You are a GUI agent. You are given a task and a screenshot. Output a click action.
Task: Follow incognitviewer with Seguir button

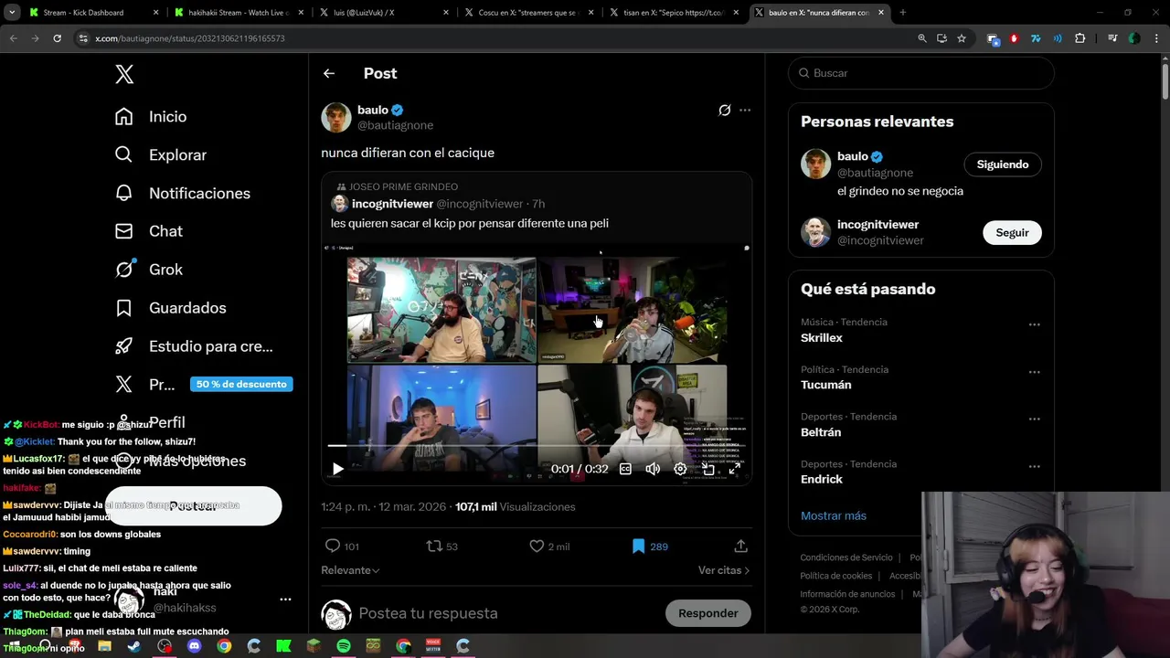tap(1012, 233)
